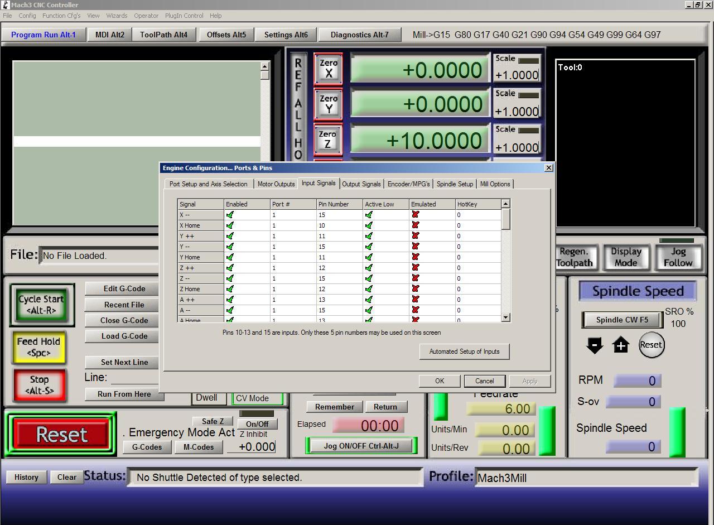
Task: Open the Config menu
Action: 27,16
